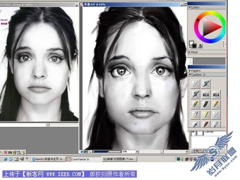Expand the Papers panel
Image resolution: width=240 pixels, height=180 pixels.
pyautogui.click(x=190, y=71)
